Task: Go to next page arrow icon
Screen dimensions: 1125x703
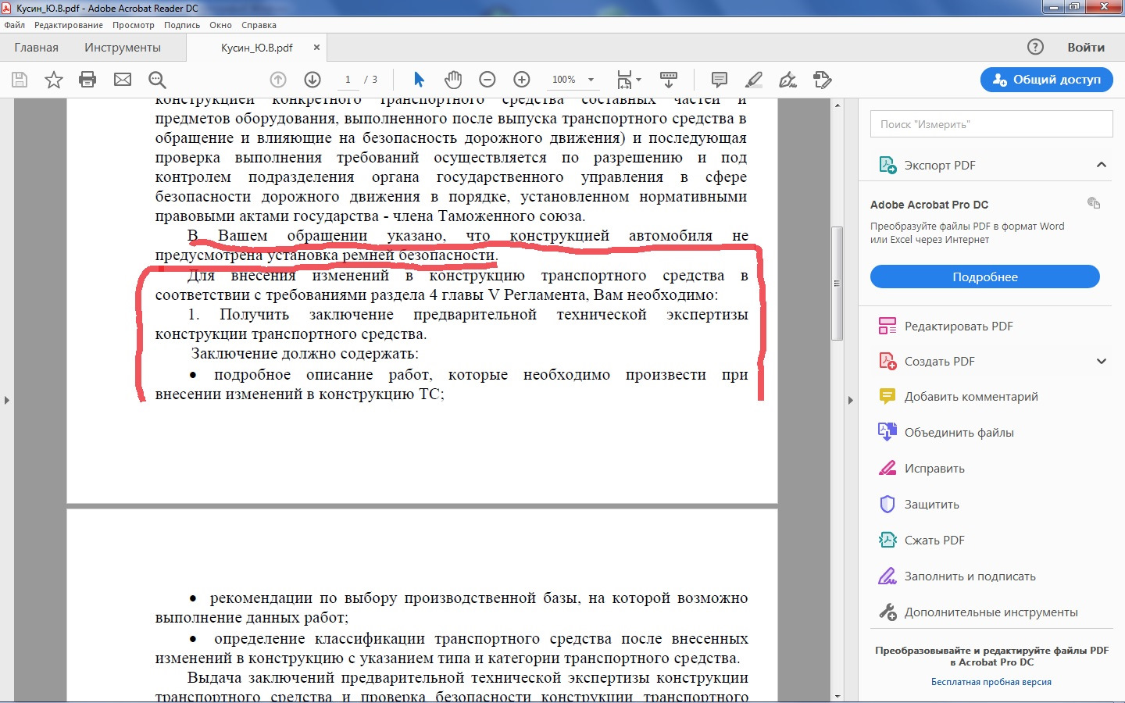Action: click(312, 80)
